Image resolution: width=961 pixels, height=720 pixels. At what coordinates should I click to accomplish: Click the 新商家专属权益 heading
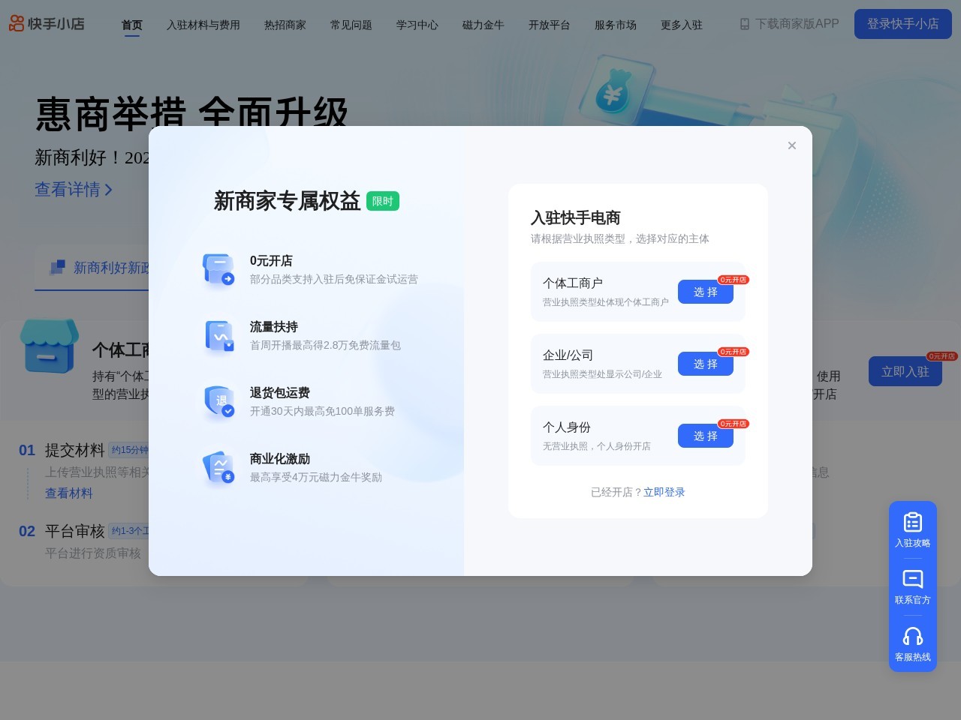point(288,201)
